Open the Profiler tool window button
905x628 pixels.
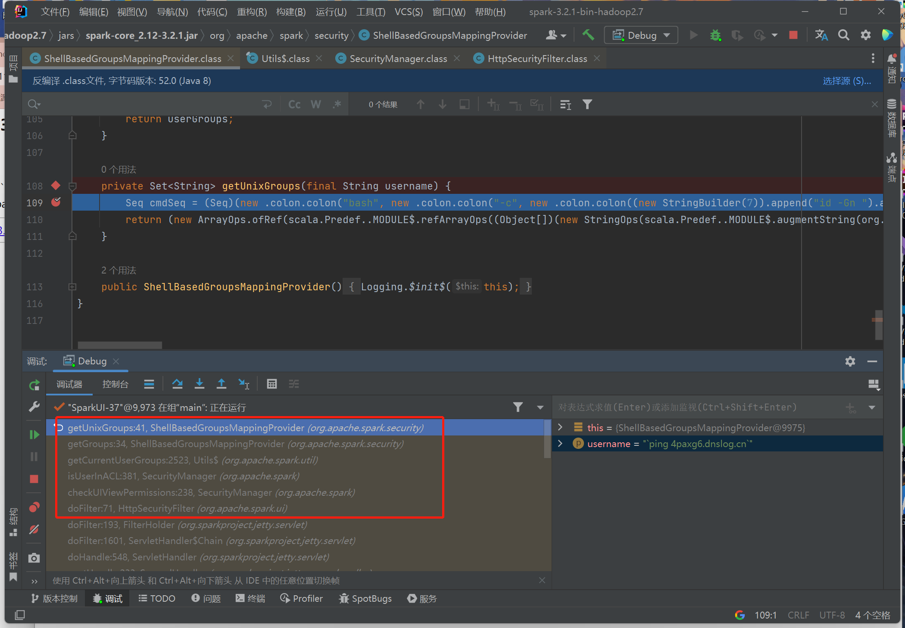pos(301,598)
